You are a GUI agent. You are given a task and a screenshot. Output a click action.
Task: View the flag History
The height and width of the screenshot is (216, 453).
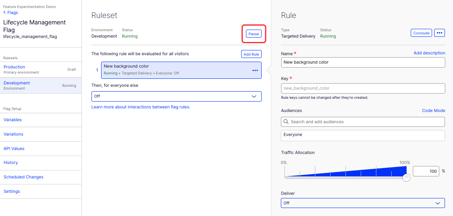[x=41, y=163]
